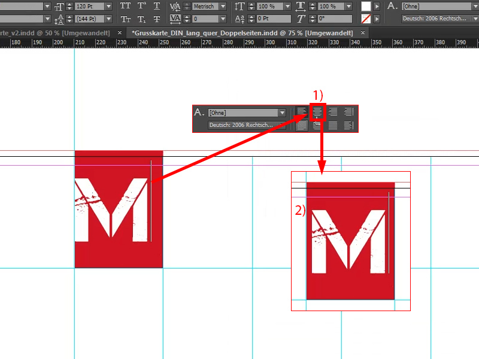The width and height of the screenshot is (479, 359).
Task: Click the vertical scale 100 % field
Action: coord(271,6)
